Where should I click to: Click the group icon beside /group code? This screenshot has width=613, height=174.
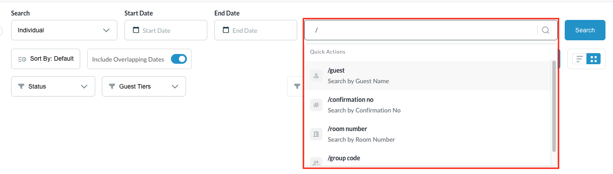[x=316, y=162]
